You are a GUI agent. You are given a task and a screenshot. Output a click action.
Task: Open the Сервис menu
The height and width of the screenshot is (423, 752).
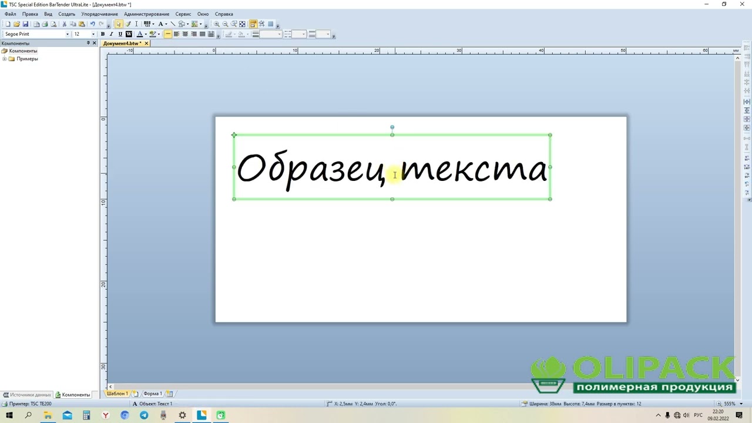(183, 14)
